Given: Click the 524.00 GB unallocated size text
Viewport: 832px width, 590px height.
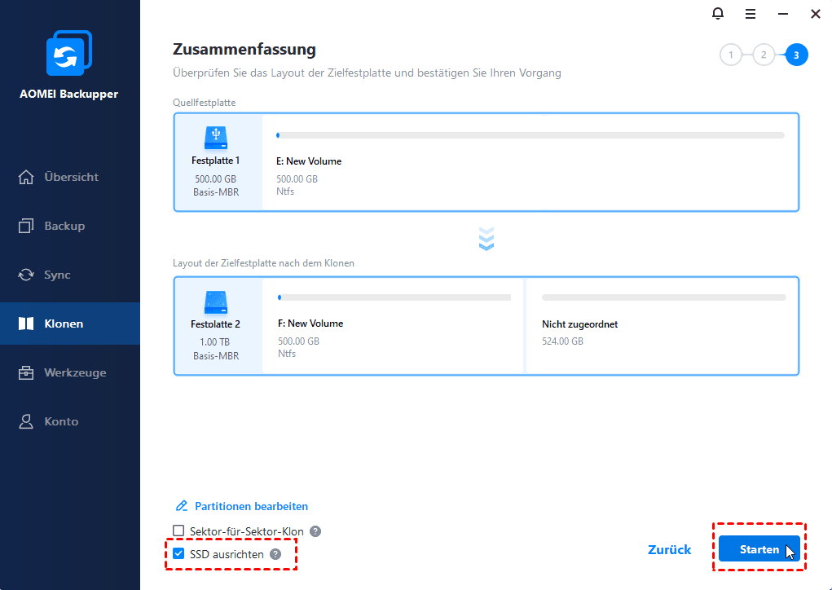Looking at the screenshot, I should (562, 341).
